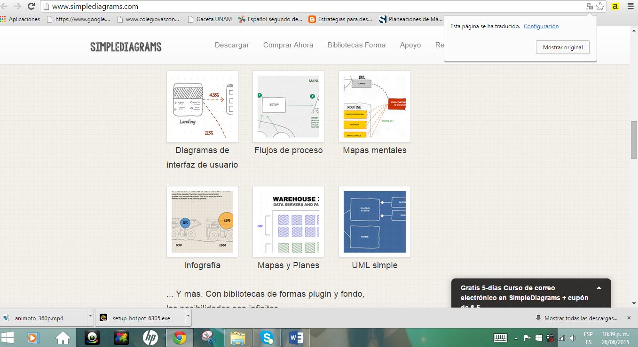This screenshot has width=638, height=347.
Task: Open Microsoft Word from the taskbar
Action: coord(296,337)
